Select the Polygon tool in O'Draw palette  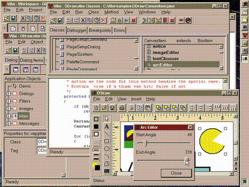coord(107,164)
